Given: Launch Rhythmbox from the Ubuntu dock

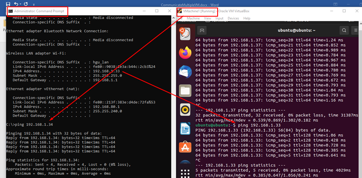Looking at the screenshot, I should pyautogui.click(x=185, y=110).
